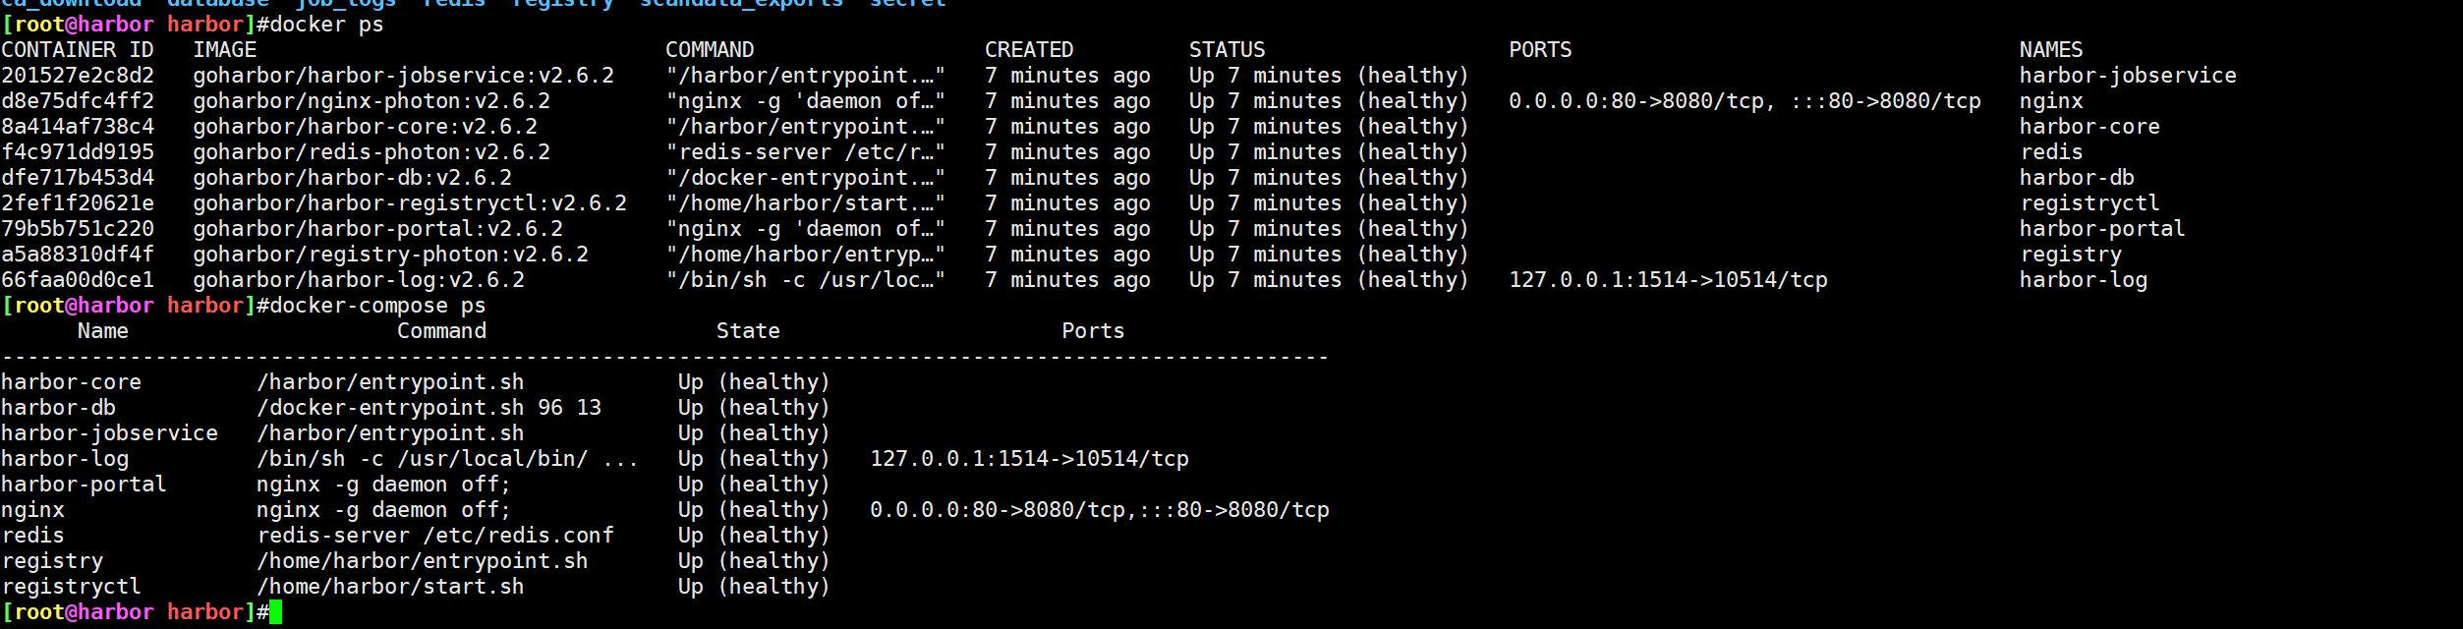Click image goharbor/registry-photon:v2.6.2

[391, 255]
